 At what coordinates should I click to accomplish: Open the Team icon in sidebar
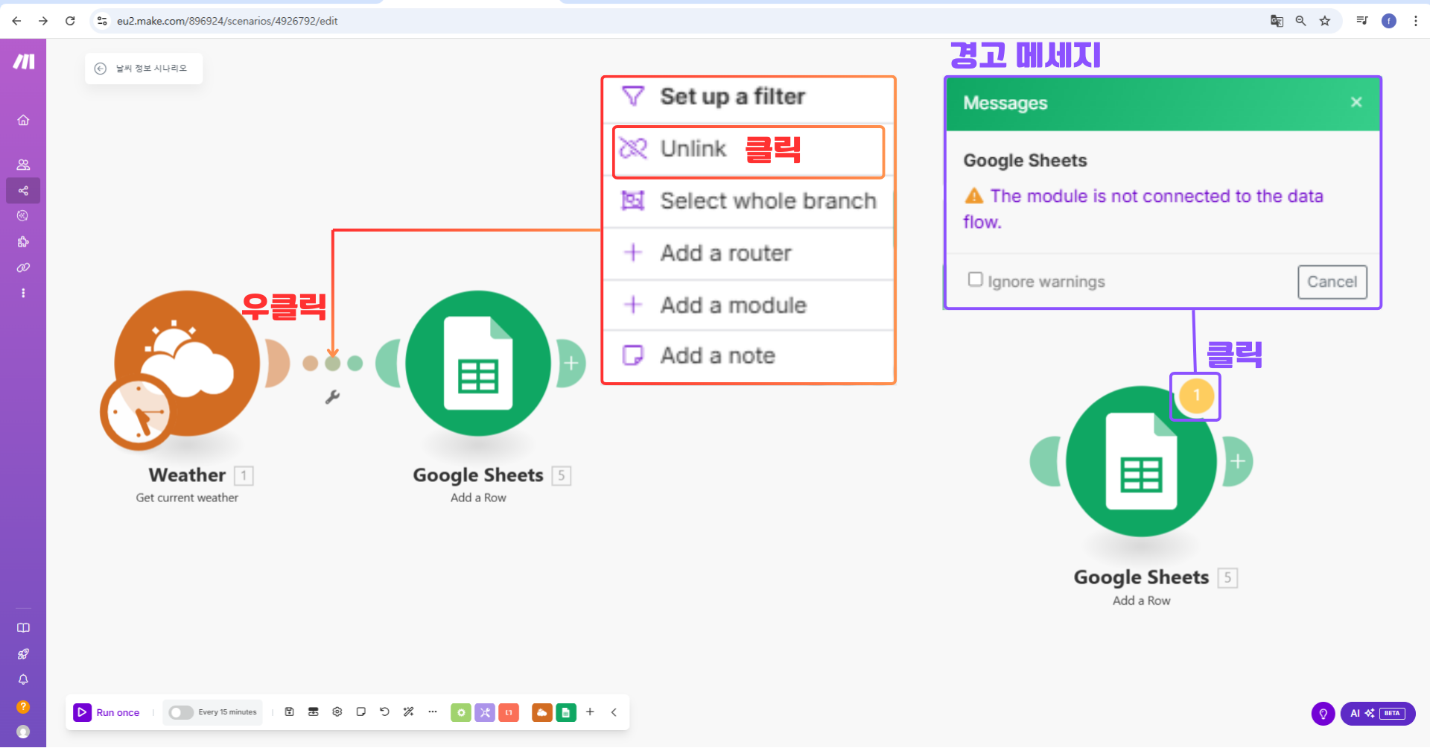23,165
